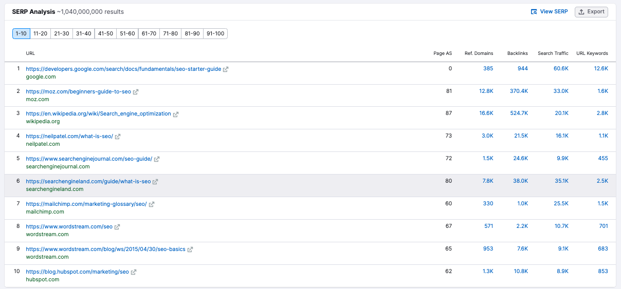Image resolution: width=621 pixels, height=289 pixels.
Task: Click the URL Keywords column header
Action: pos(592,53)
